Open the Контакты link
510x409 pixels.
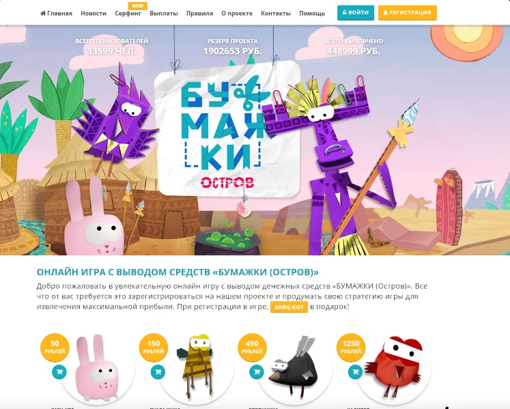[276, 14]
